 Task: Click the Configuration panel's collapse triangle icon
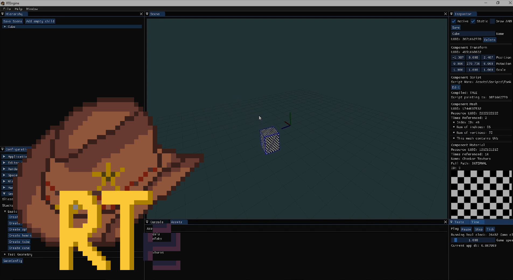pyautogui.click(x=2, y=149)
